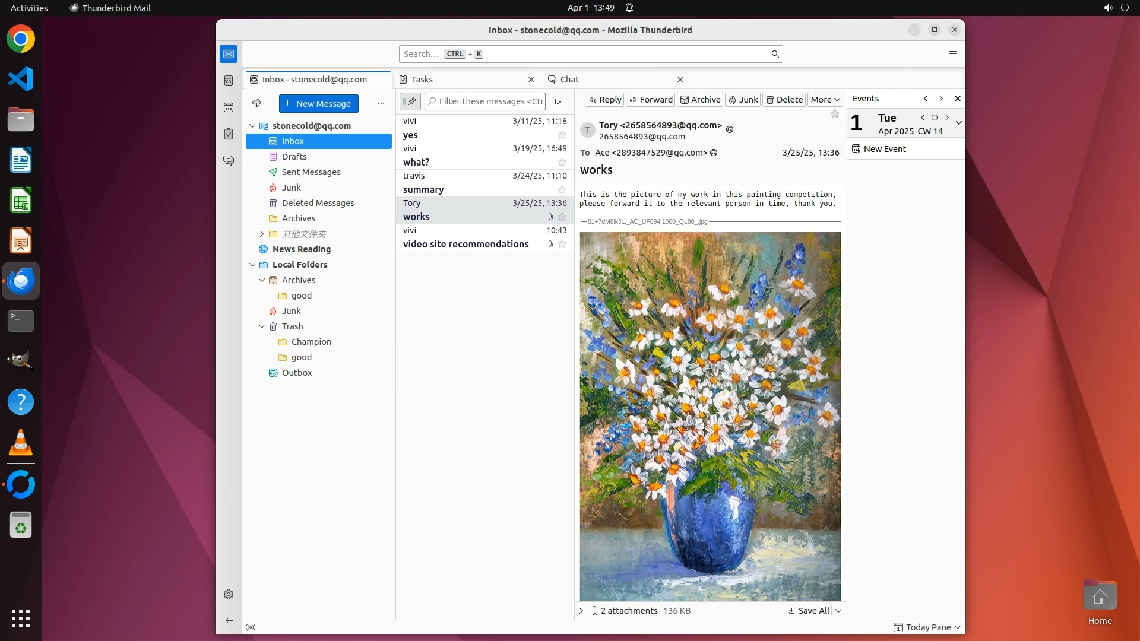This screenshot has height=641, width=1140.
Task: Toggle the Quick Filter pin button
Action: (410, 101)
